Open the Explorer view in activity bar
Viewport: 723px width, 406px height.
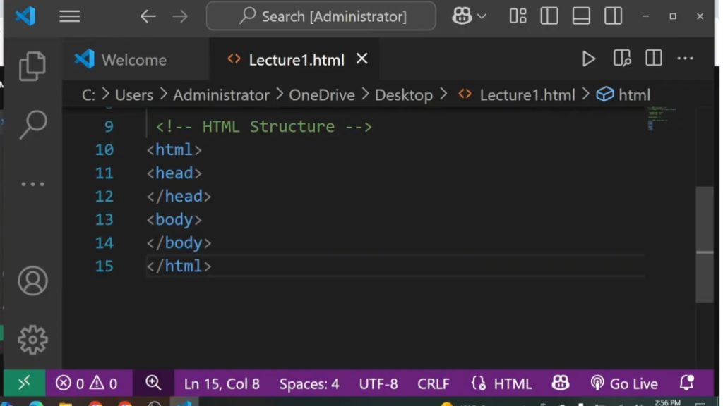tap(32, 66)
